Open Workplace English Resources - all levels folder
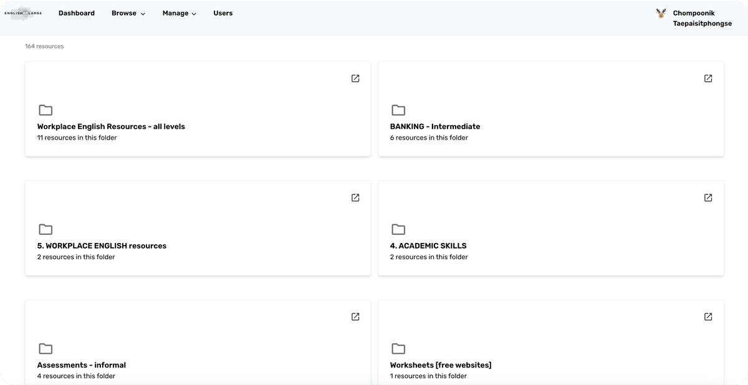This screenshot has width=748, height=385. [x=111, y=126]
